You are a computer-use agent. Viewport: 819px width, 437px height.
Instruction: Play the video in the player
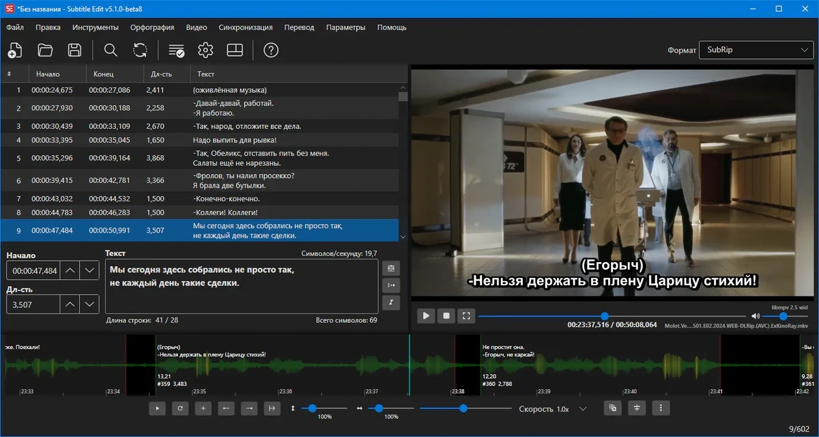point(426,316)
